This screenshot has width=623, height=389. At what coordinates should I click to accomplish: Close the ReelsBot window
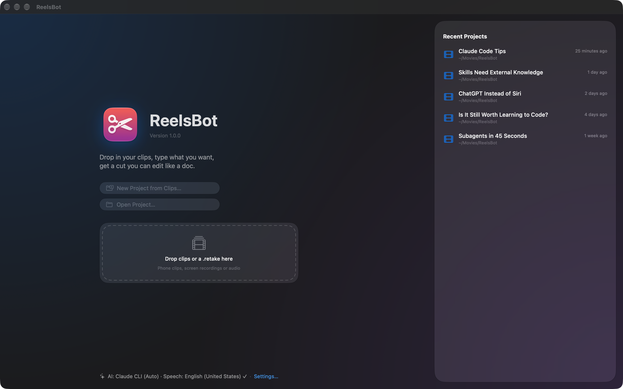[x=7, y=7]
